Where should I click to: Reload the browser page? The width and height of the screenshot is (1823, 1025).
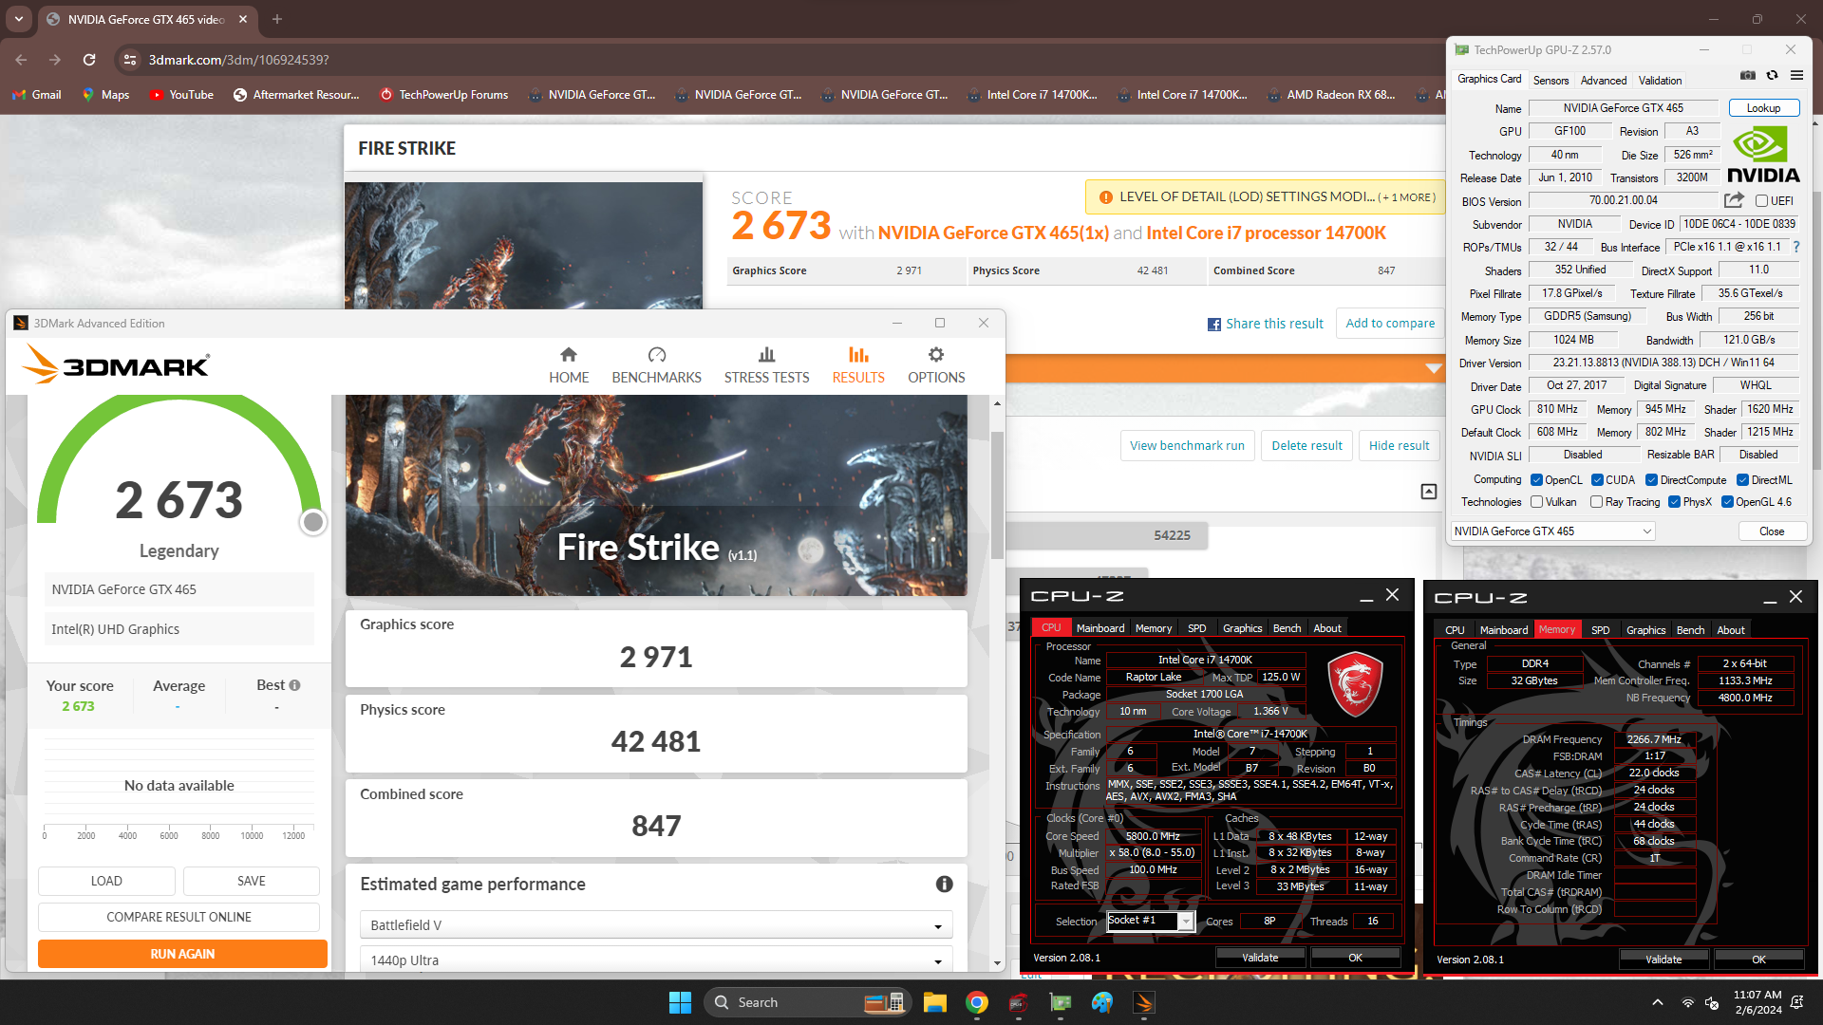tap(89, 60)
